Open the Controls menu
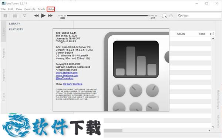222x138 pixels. (30, 9)
